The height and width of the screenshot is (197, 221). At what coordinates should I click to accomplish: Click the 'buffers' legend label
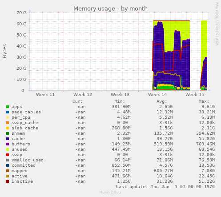(21, 144)
